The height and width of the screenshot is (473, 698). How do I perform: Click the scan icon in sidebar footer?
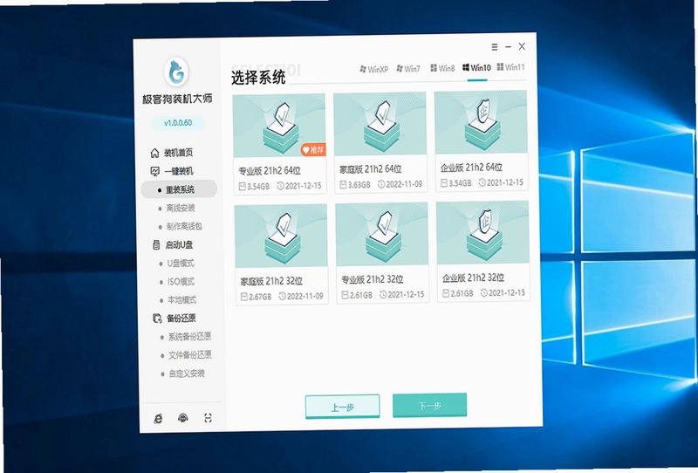(x=208, y=418)
